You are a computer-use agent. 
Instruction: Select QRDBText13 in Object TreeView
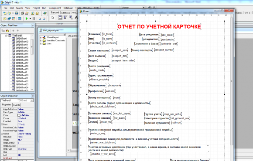[22, 51]
